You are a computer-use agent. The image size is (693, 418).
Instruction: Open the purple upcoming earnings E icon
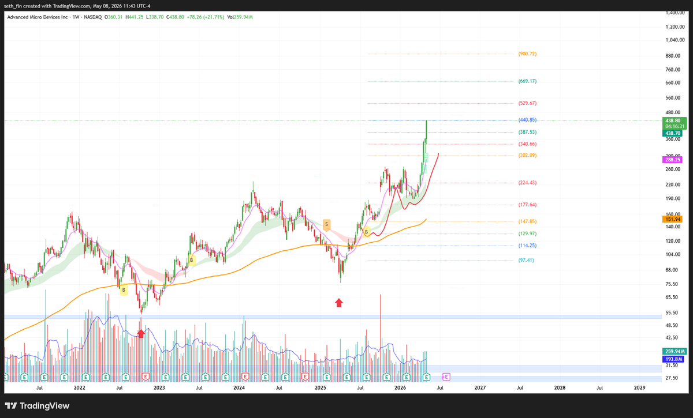pos(446,376)
